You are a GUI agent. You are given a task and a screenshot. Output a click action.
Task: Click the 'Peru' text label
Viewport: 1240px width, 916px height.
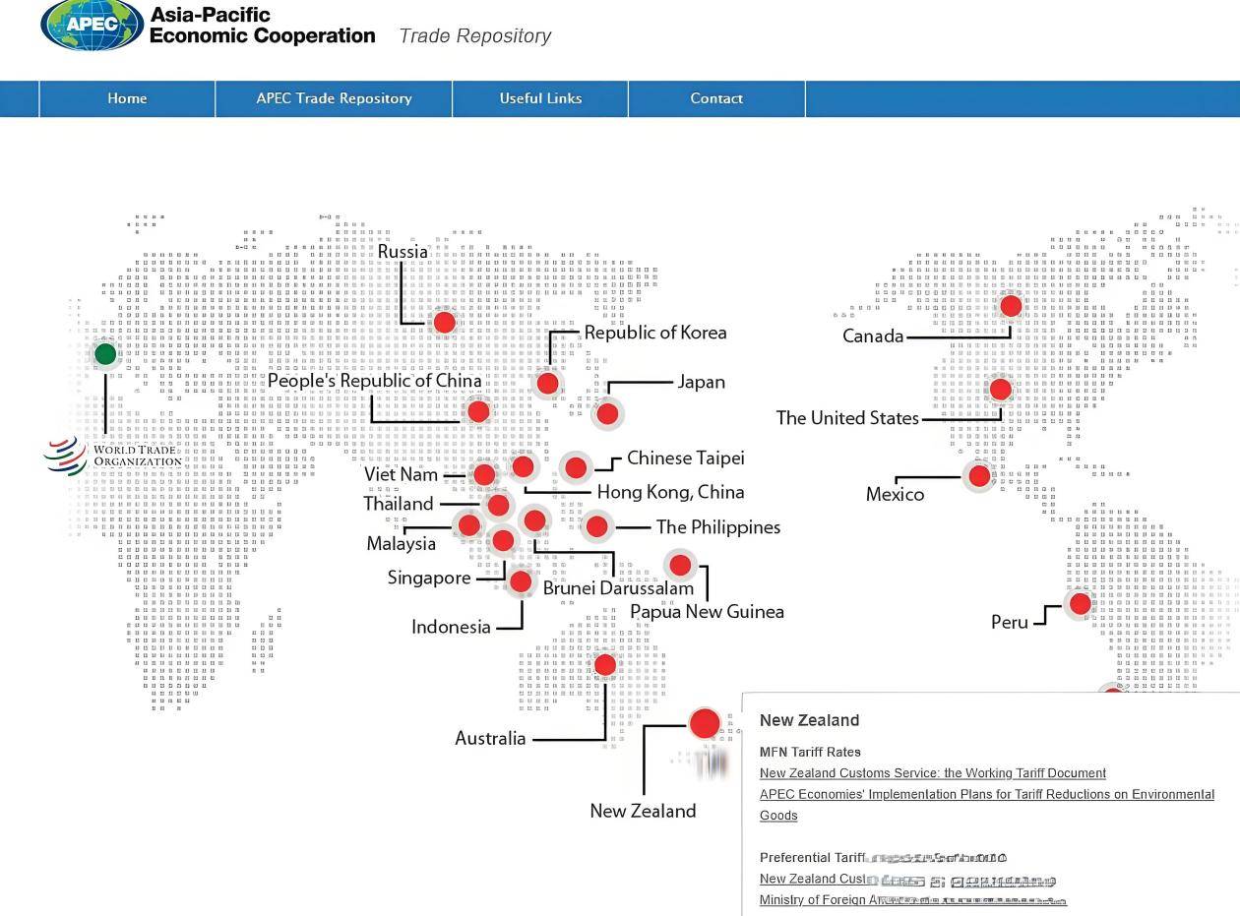coord(1010,622)
